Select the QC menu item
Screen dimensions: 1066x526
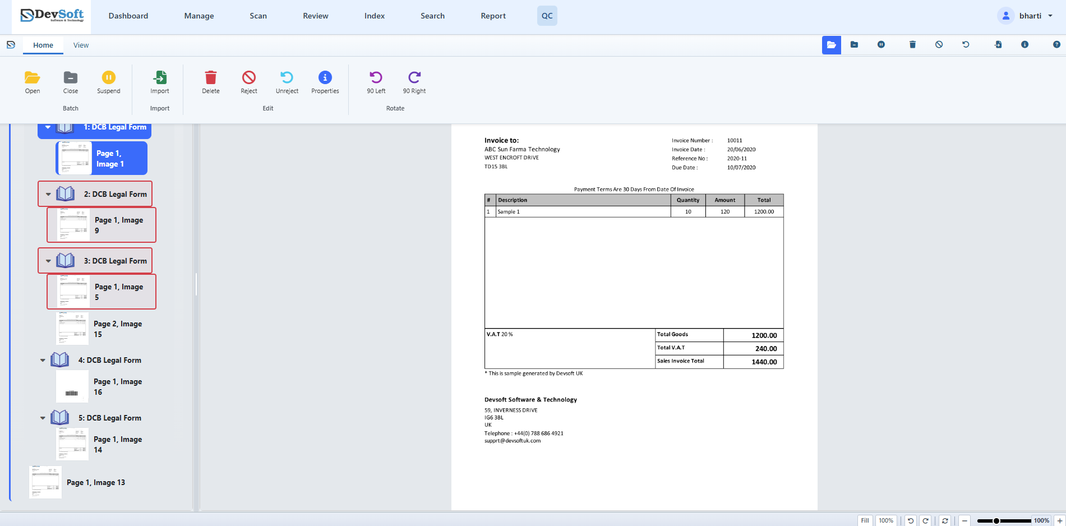coord(547,16)
